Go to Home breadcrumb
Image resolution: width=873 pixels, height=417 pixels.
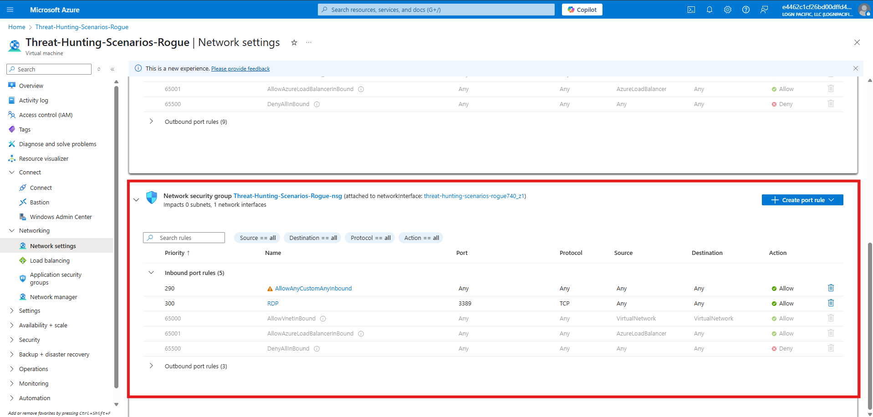(x=17, y=27)
